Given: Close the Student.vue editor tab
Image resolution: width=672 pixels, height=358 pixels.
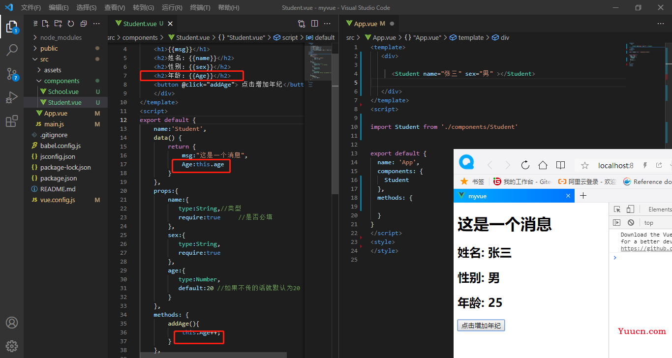Looking at the screenshot, I should click(170, 24).
